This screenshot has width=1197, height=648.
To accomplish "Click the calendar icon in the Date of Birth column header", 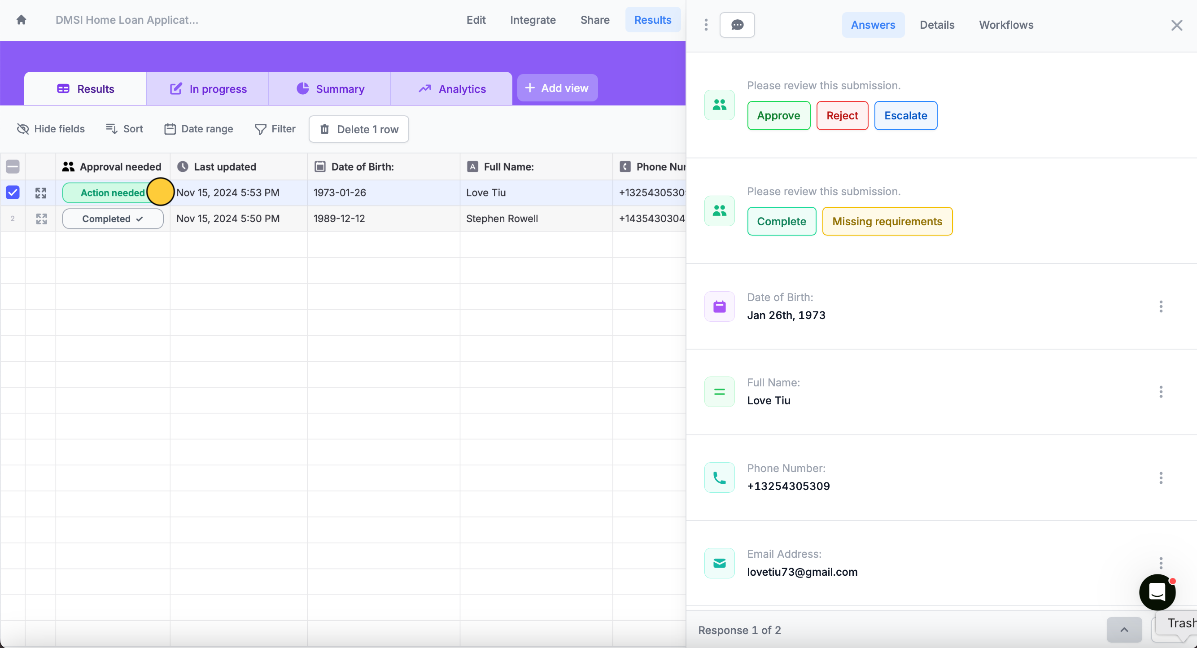I will pos(320,166).
